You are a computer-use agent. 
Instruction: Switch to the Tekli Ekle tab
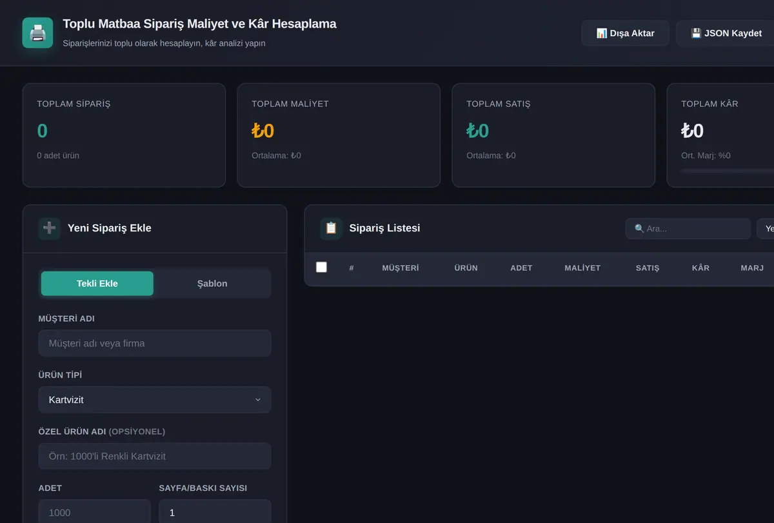[x=97, y=283]
